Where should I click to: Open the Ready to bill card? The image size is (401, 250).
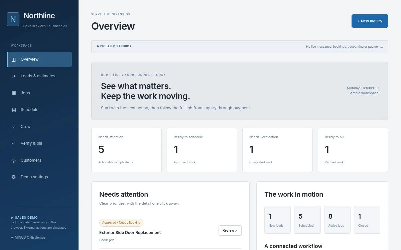click(x=353, y=150)
